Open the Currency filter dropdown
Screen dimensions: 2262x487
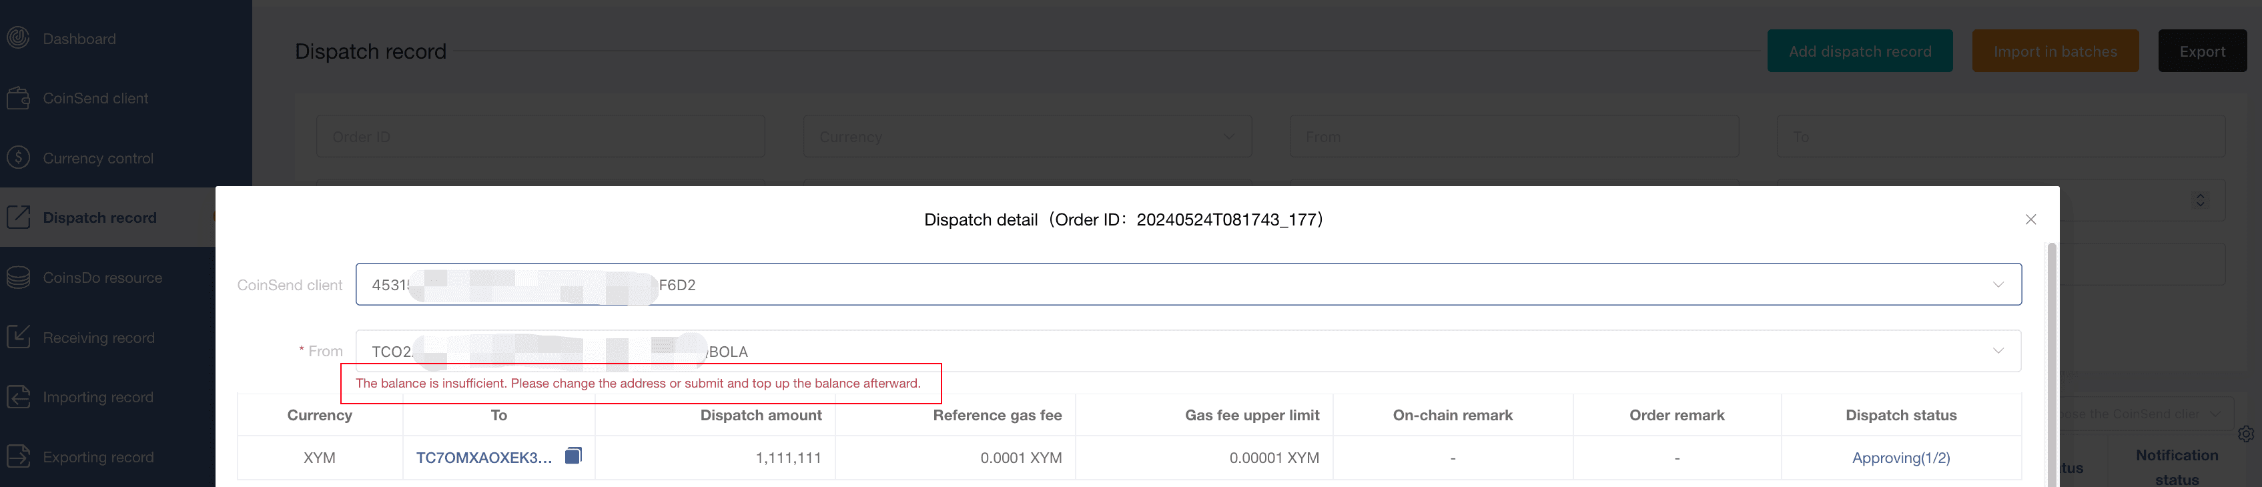click(x=1026, y=137)
